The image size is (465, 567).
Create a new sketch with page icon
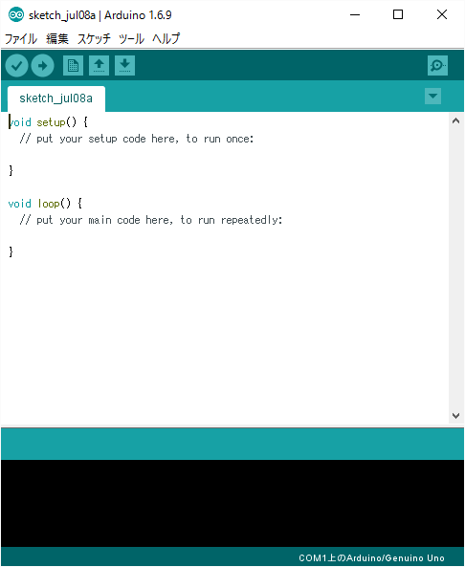click(73, 65)
